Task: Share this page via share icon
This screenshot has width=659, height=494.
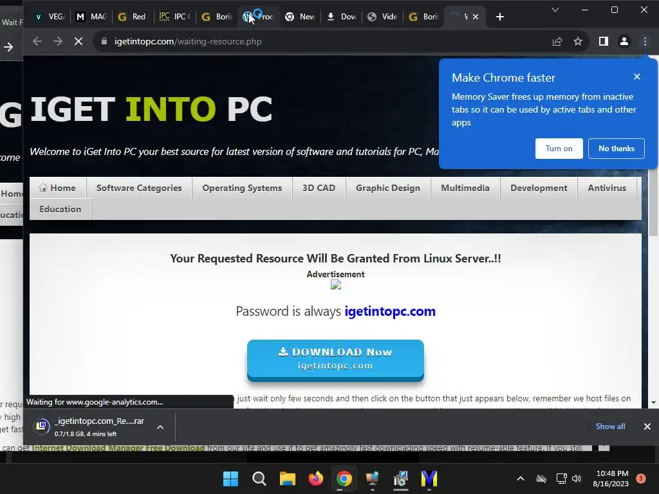Action: 557,41
